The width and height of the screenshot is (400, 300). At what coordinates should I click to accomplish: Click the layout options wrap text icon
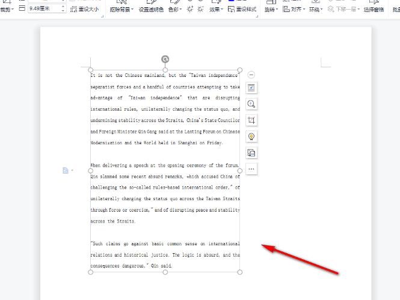[x=251, y=88]
